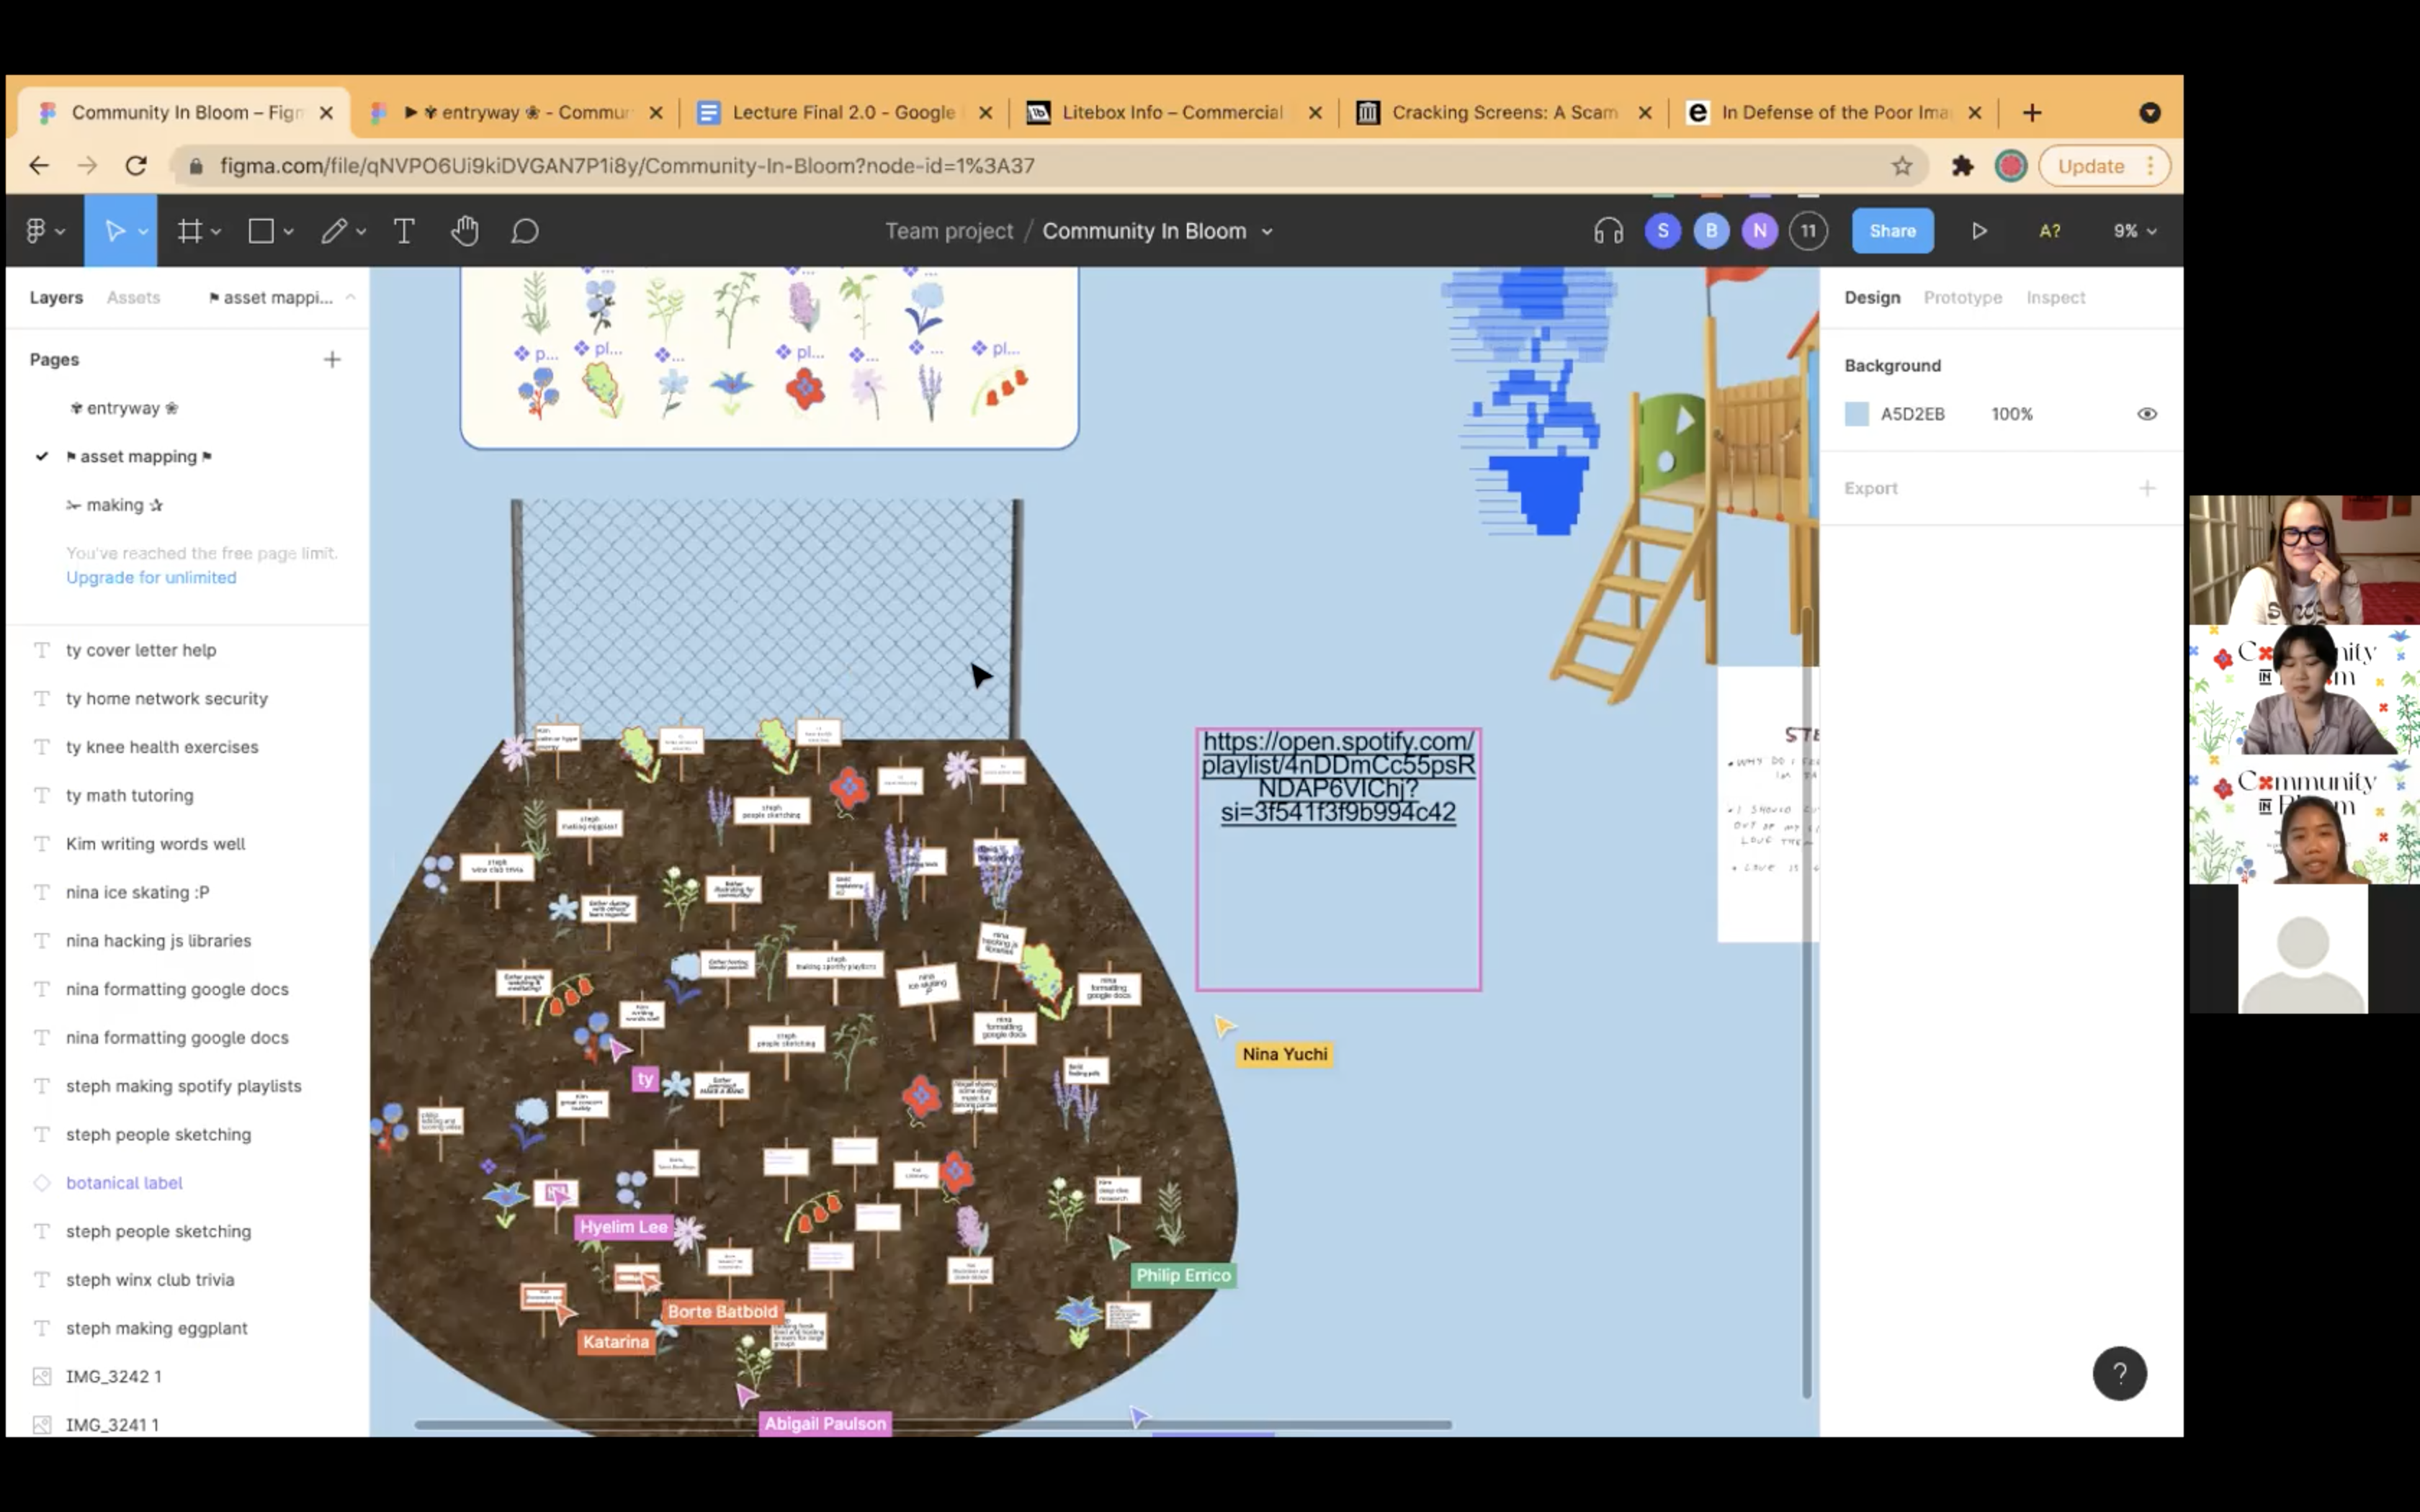Switch to the Prototype tab
This screenshot has width=2420, height=1512.
tap(1962, 297)
